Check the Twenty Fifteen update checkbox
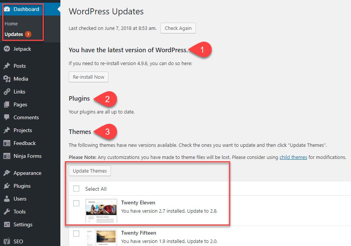The image size is (351, 246). point(76,233)
